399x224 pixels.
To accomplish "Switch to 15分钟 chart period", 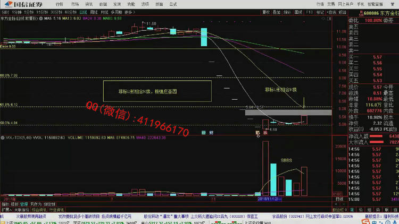I will 42,12.
